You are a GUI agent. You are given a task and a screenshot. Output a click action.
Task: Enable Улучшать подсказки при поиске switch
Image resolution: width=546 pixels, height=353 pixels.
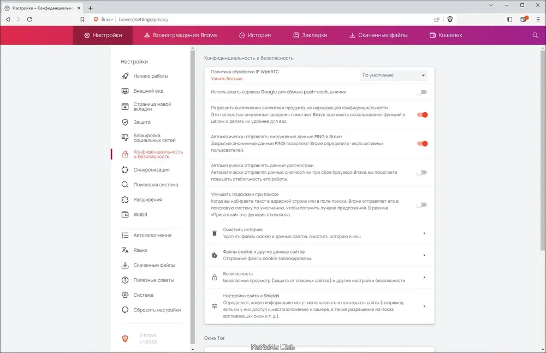422,205
